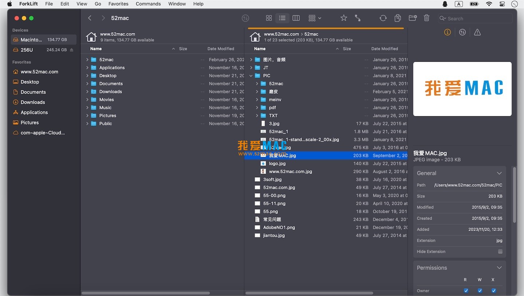This screenshot has width=524, height=296.
Task: Open the File menu
Action: point(49,4)
